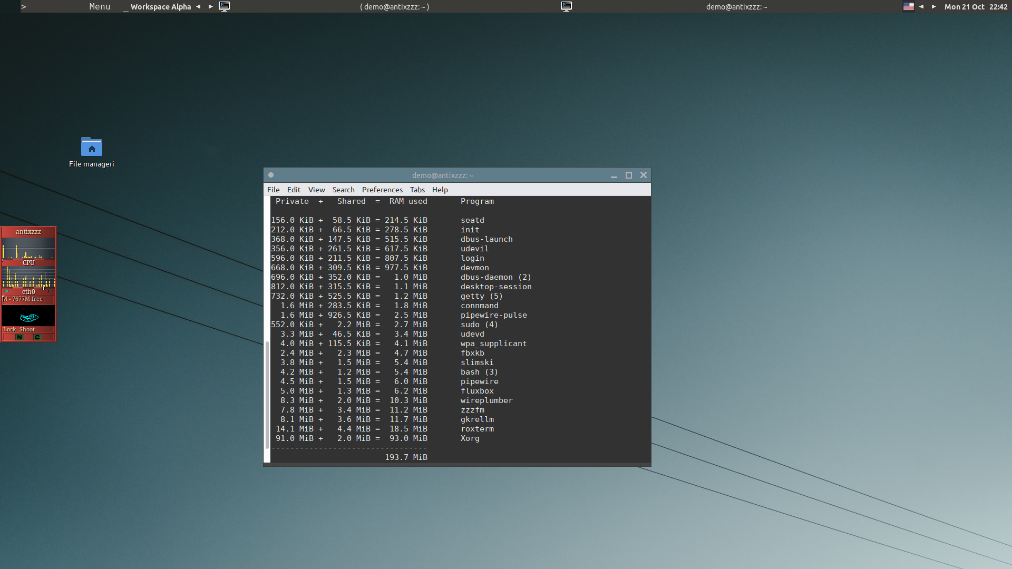
Task: Open the terminal's Search menu
Action: coord(343,190)
